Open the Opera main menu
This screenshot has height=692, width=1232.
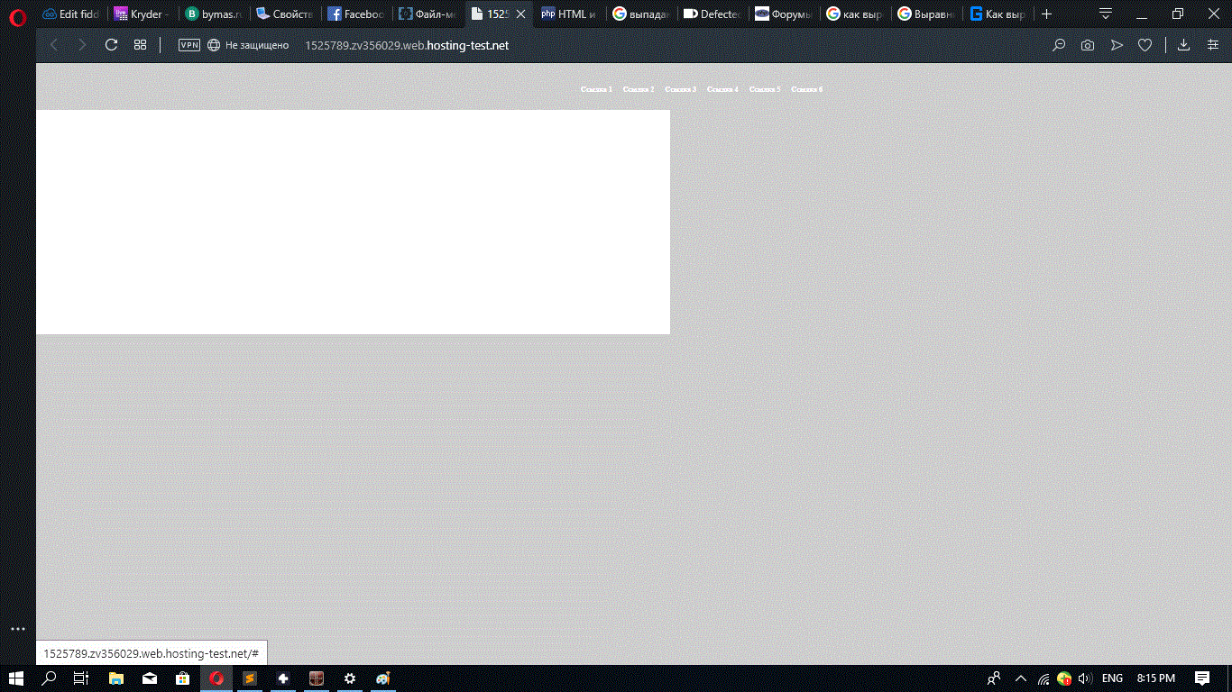tap(17, 15)
